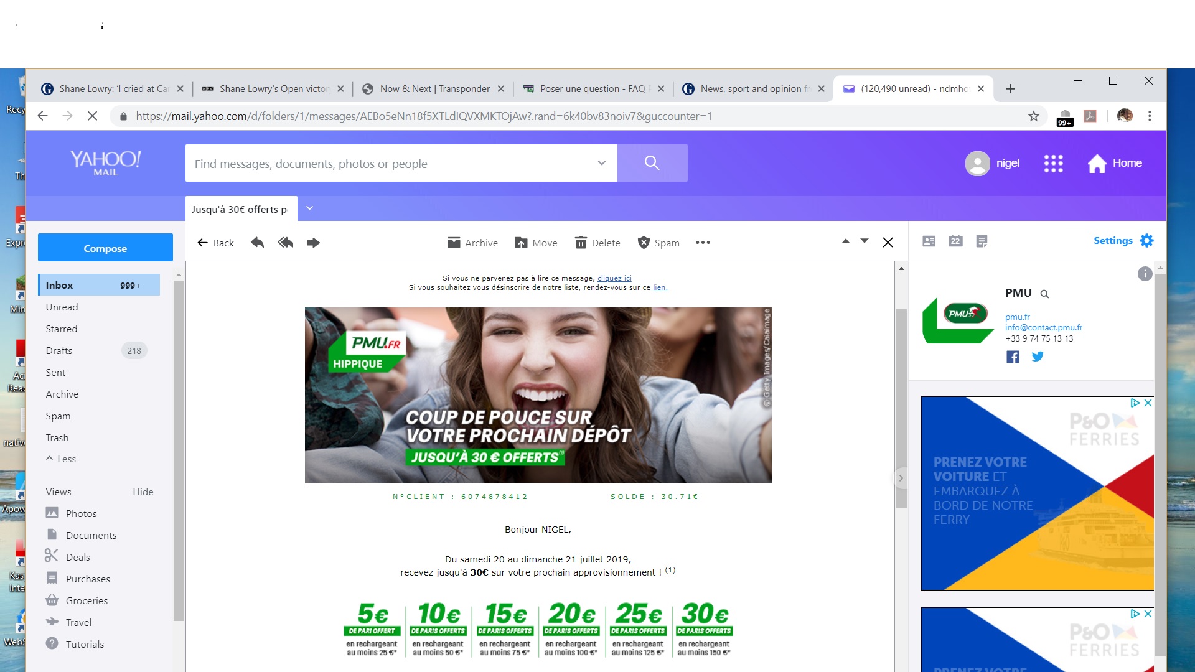1195x672 pixels.
Task: Open dropdown beside the email tab
Action: [309, 208]
